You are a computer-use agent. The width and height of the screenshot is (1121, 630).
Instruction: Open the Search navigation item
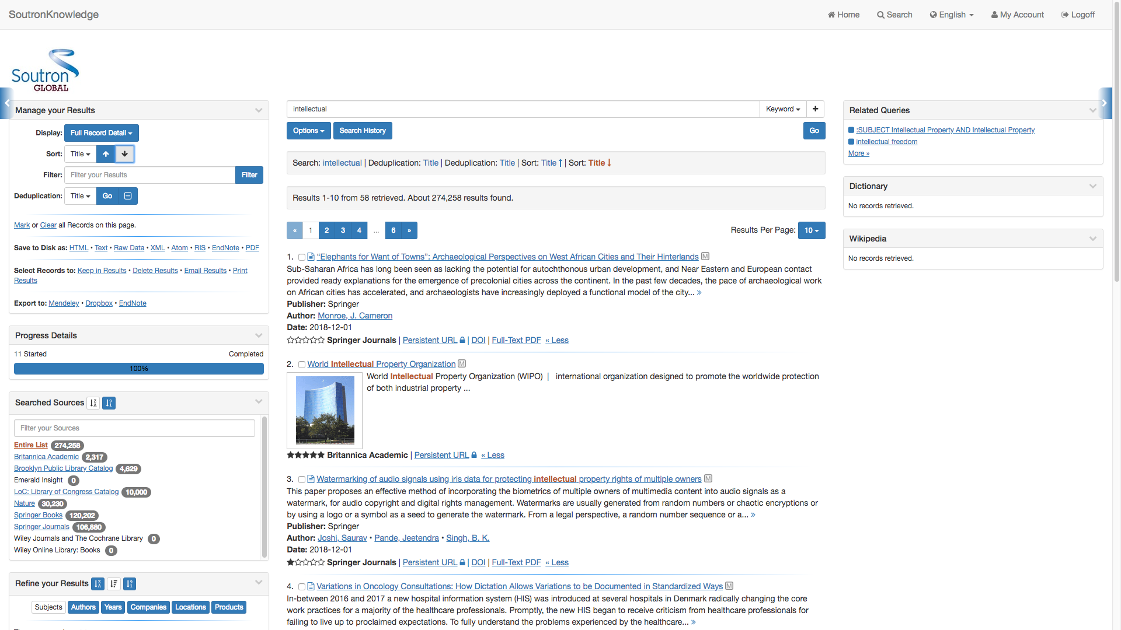894,15
